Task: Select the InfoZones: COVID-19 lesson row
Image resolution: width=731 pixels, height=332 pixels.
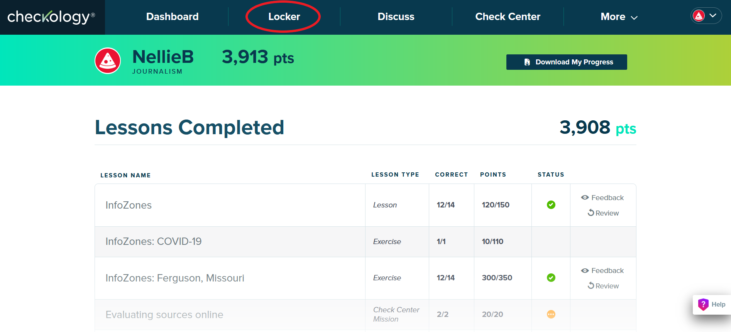Action: (x=154, y=241)
